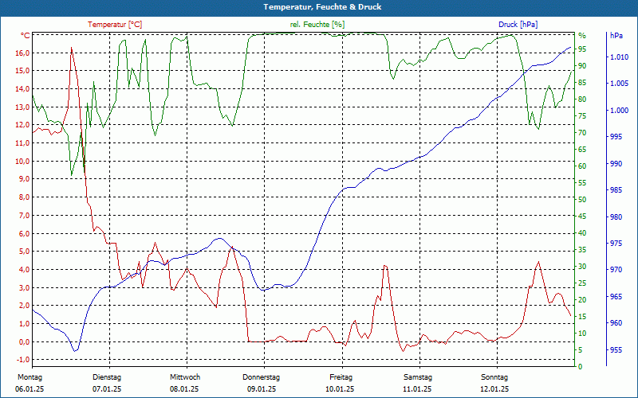Viewport: 638px width, 398px height.
Task: Click the '10,0' temperature axis value
Action: [x=22, y=161]
